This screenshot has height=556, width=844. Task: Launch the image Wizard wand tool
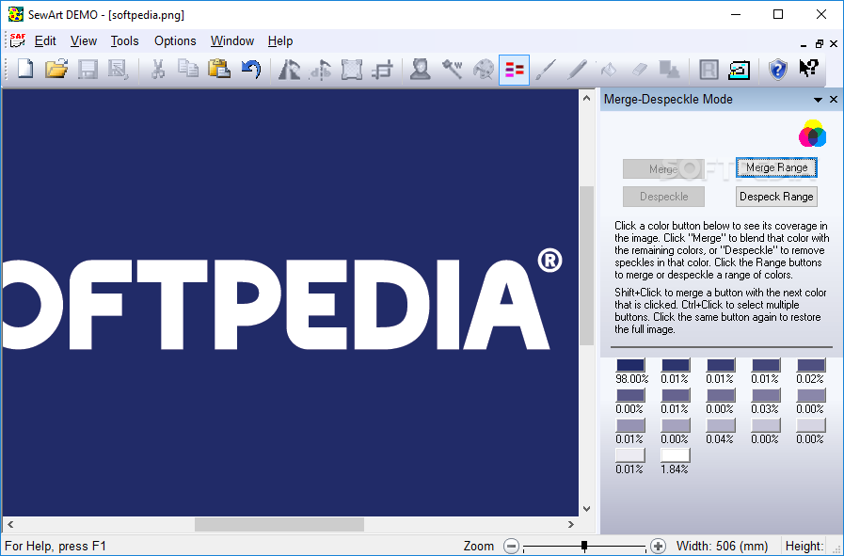click(453, 70)
